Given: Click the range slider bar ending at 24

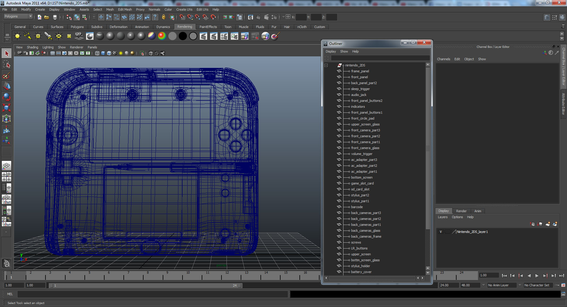Looking at the screenshot, I should point(146,285).
